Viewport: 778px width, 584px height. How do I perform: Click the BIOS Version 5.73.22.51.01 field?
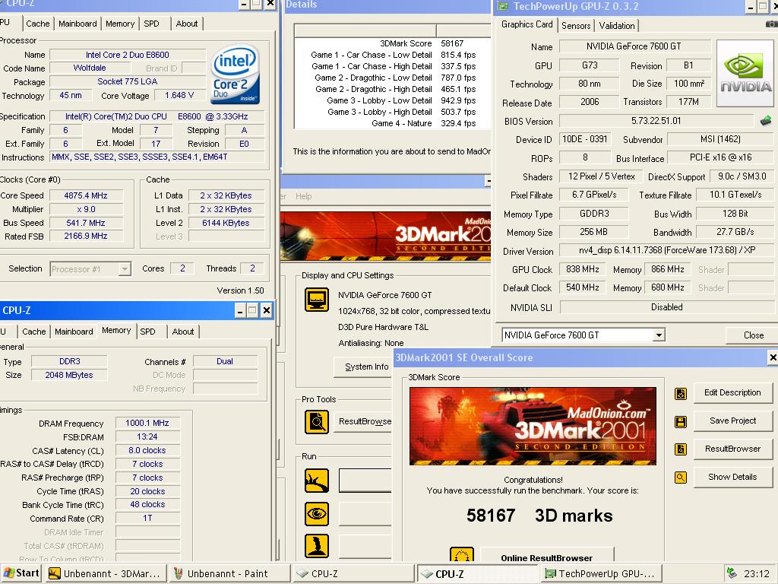click(656, 121)
